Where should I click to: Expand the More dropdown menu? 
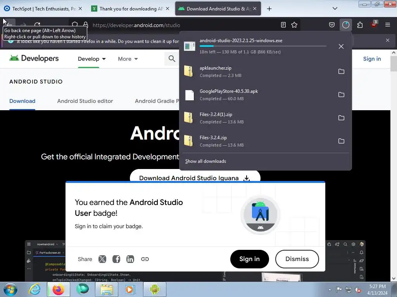click(x=128, y=59)
